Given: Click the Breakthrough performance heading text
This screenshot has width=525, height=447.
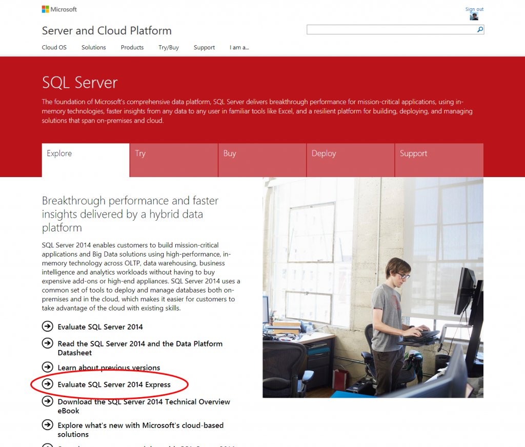Looking at the screenshot, I should (x=130, y=214).
